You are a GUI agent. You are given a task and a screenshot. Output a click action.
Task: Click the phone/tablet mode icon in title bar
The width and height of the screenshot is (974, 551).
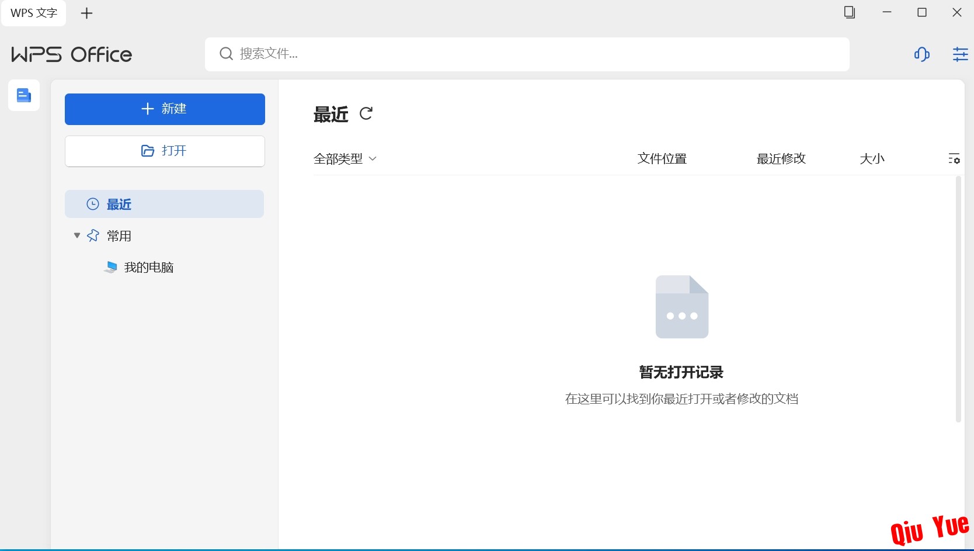coord(850,12)
